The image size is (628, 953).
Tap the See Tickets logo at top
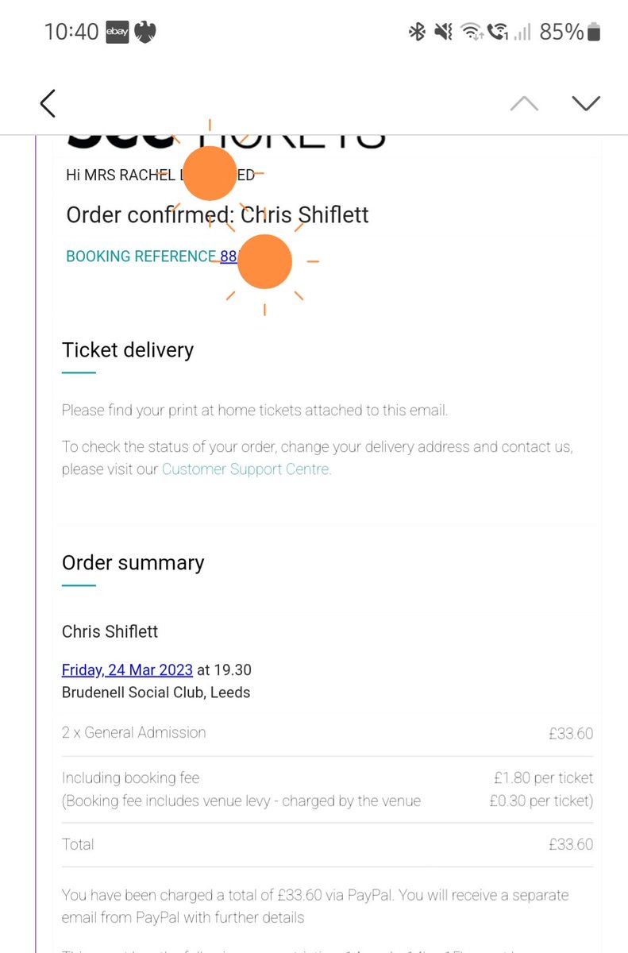click(226, 140)
